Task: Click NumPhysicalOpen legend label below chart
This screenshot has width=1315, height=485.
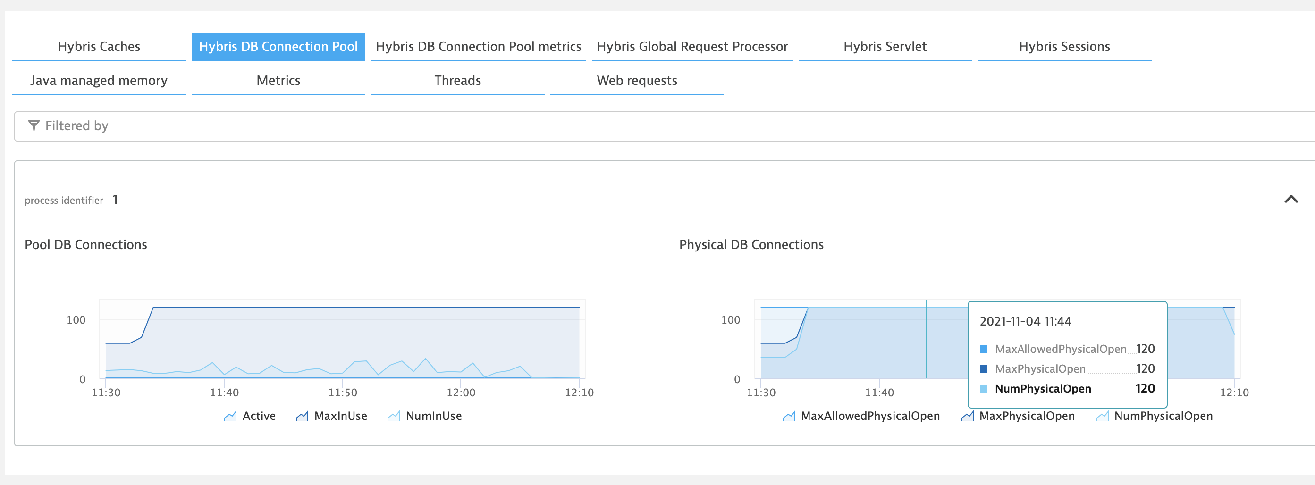Action: pyautogui.click(x=1163, y=416)
